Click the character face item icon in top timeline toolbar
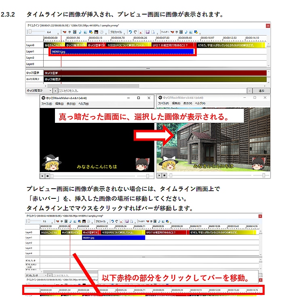The width and height of the screenshot is (303, 303). (96, 32)
